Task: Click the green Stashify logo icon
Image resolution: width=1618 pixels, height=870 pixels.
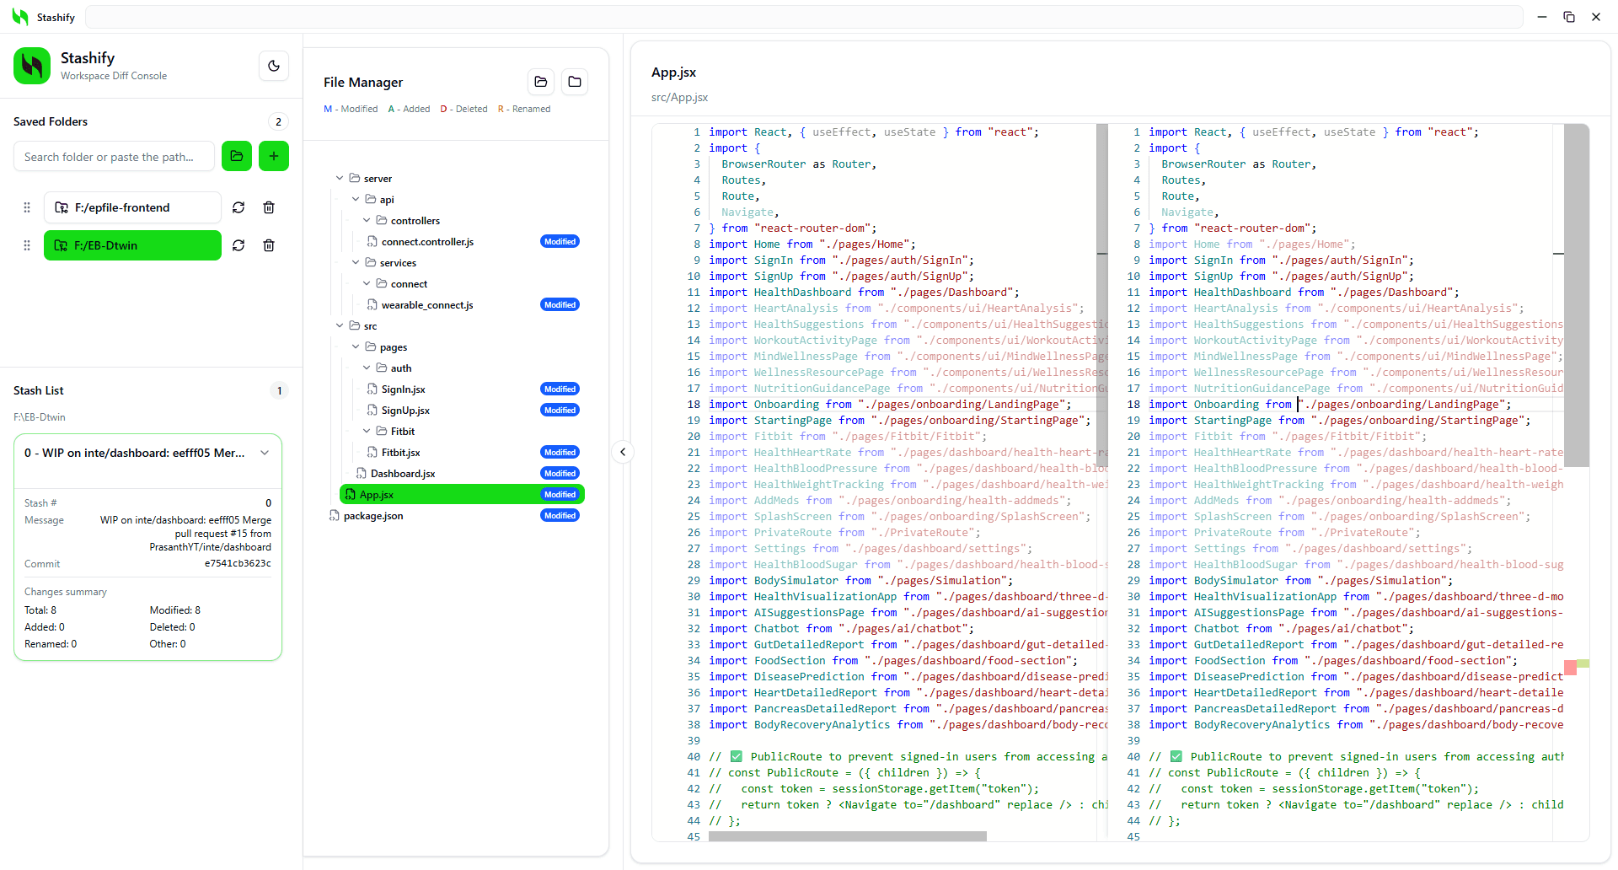Action: click(31, 66)
